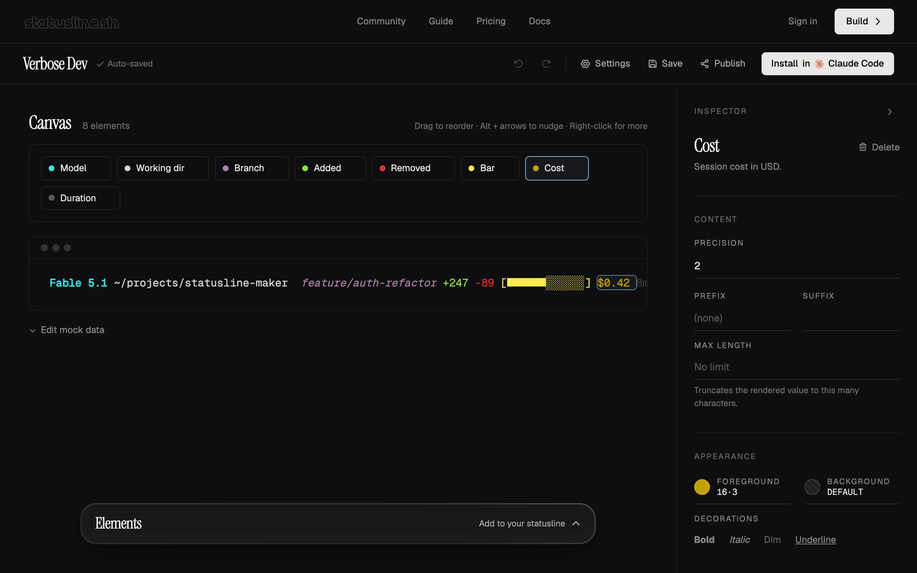Click Fable 5.1 in the preview

[x=78, y=283]
